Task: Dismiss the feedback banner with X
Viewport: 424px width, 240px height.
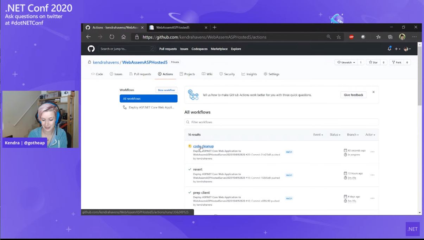Action: [373, 92]
